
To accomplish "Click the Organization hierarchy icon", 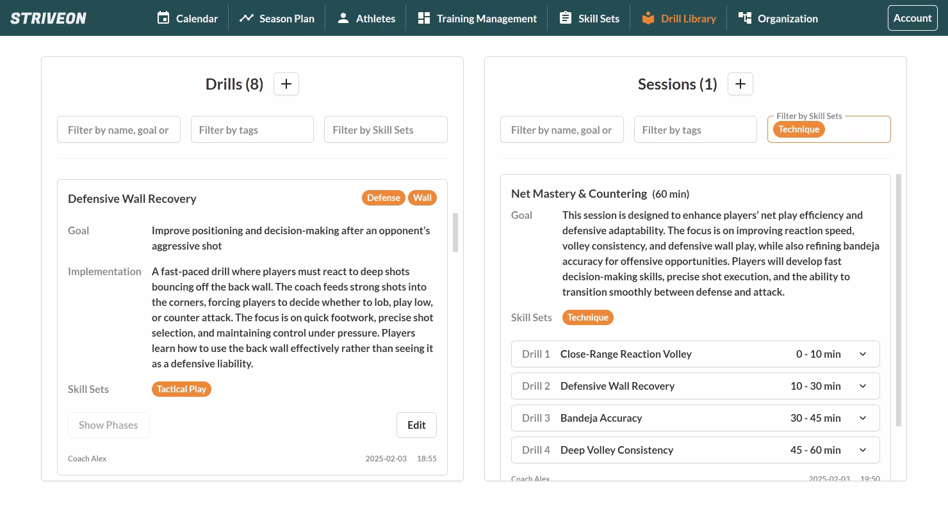I will [x=744, y=18].
